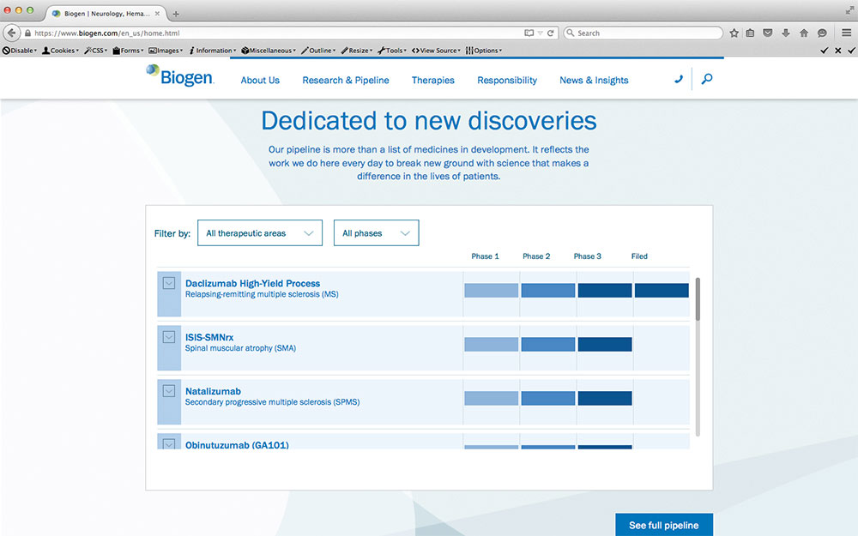Screen dimensions: 858x536
Task: Open site search magnifier icon in the header
Action: click(707, 79)
